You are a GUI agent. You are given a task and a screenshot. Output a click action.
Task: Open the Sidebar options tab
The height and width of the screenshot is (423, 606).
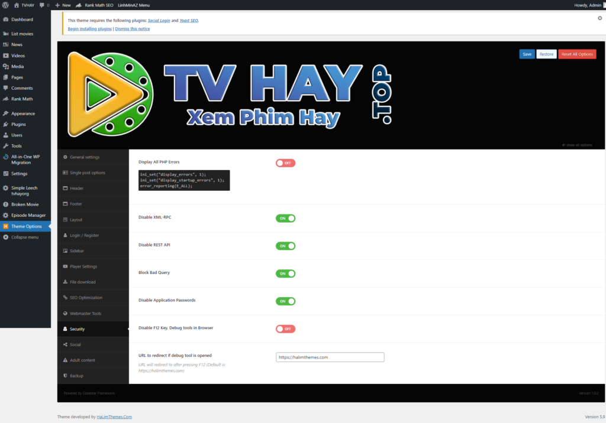pyautogui.click(x=93, y=251)
